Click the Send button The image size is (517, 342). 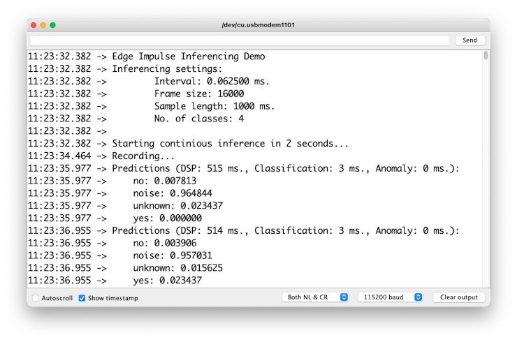[x=469, y=40]
